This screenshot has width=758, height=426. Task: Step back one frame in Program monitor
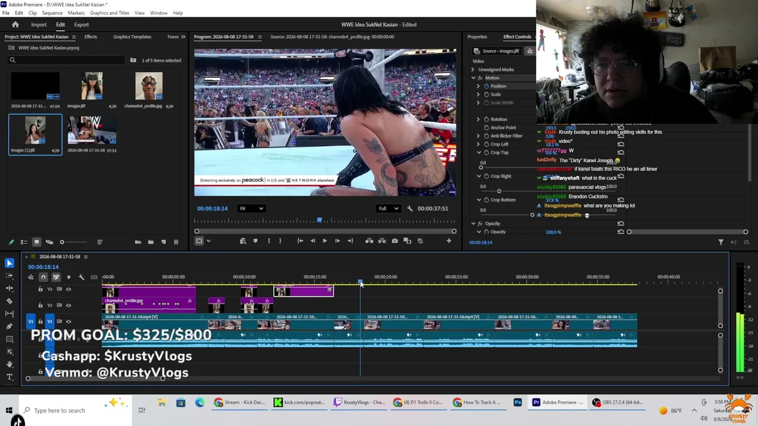[x=313, y=241]
